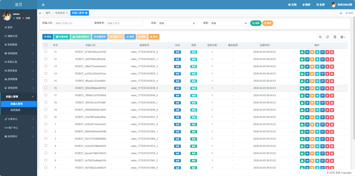Refresh the table with the circular arrows icon
355x176 pixels.
327,37
